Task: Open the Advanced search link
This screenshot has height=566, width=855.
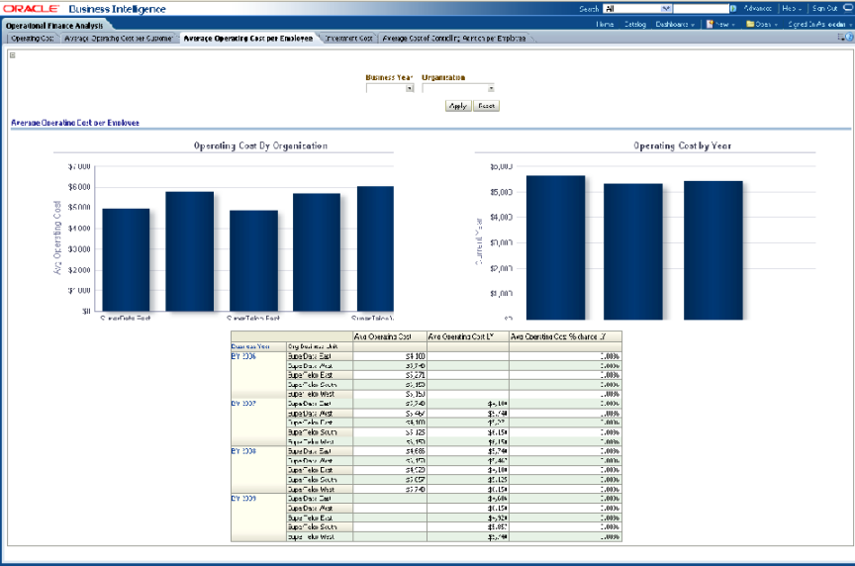Action: (758, 8)
